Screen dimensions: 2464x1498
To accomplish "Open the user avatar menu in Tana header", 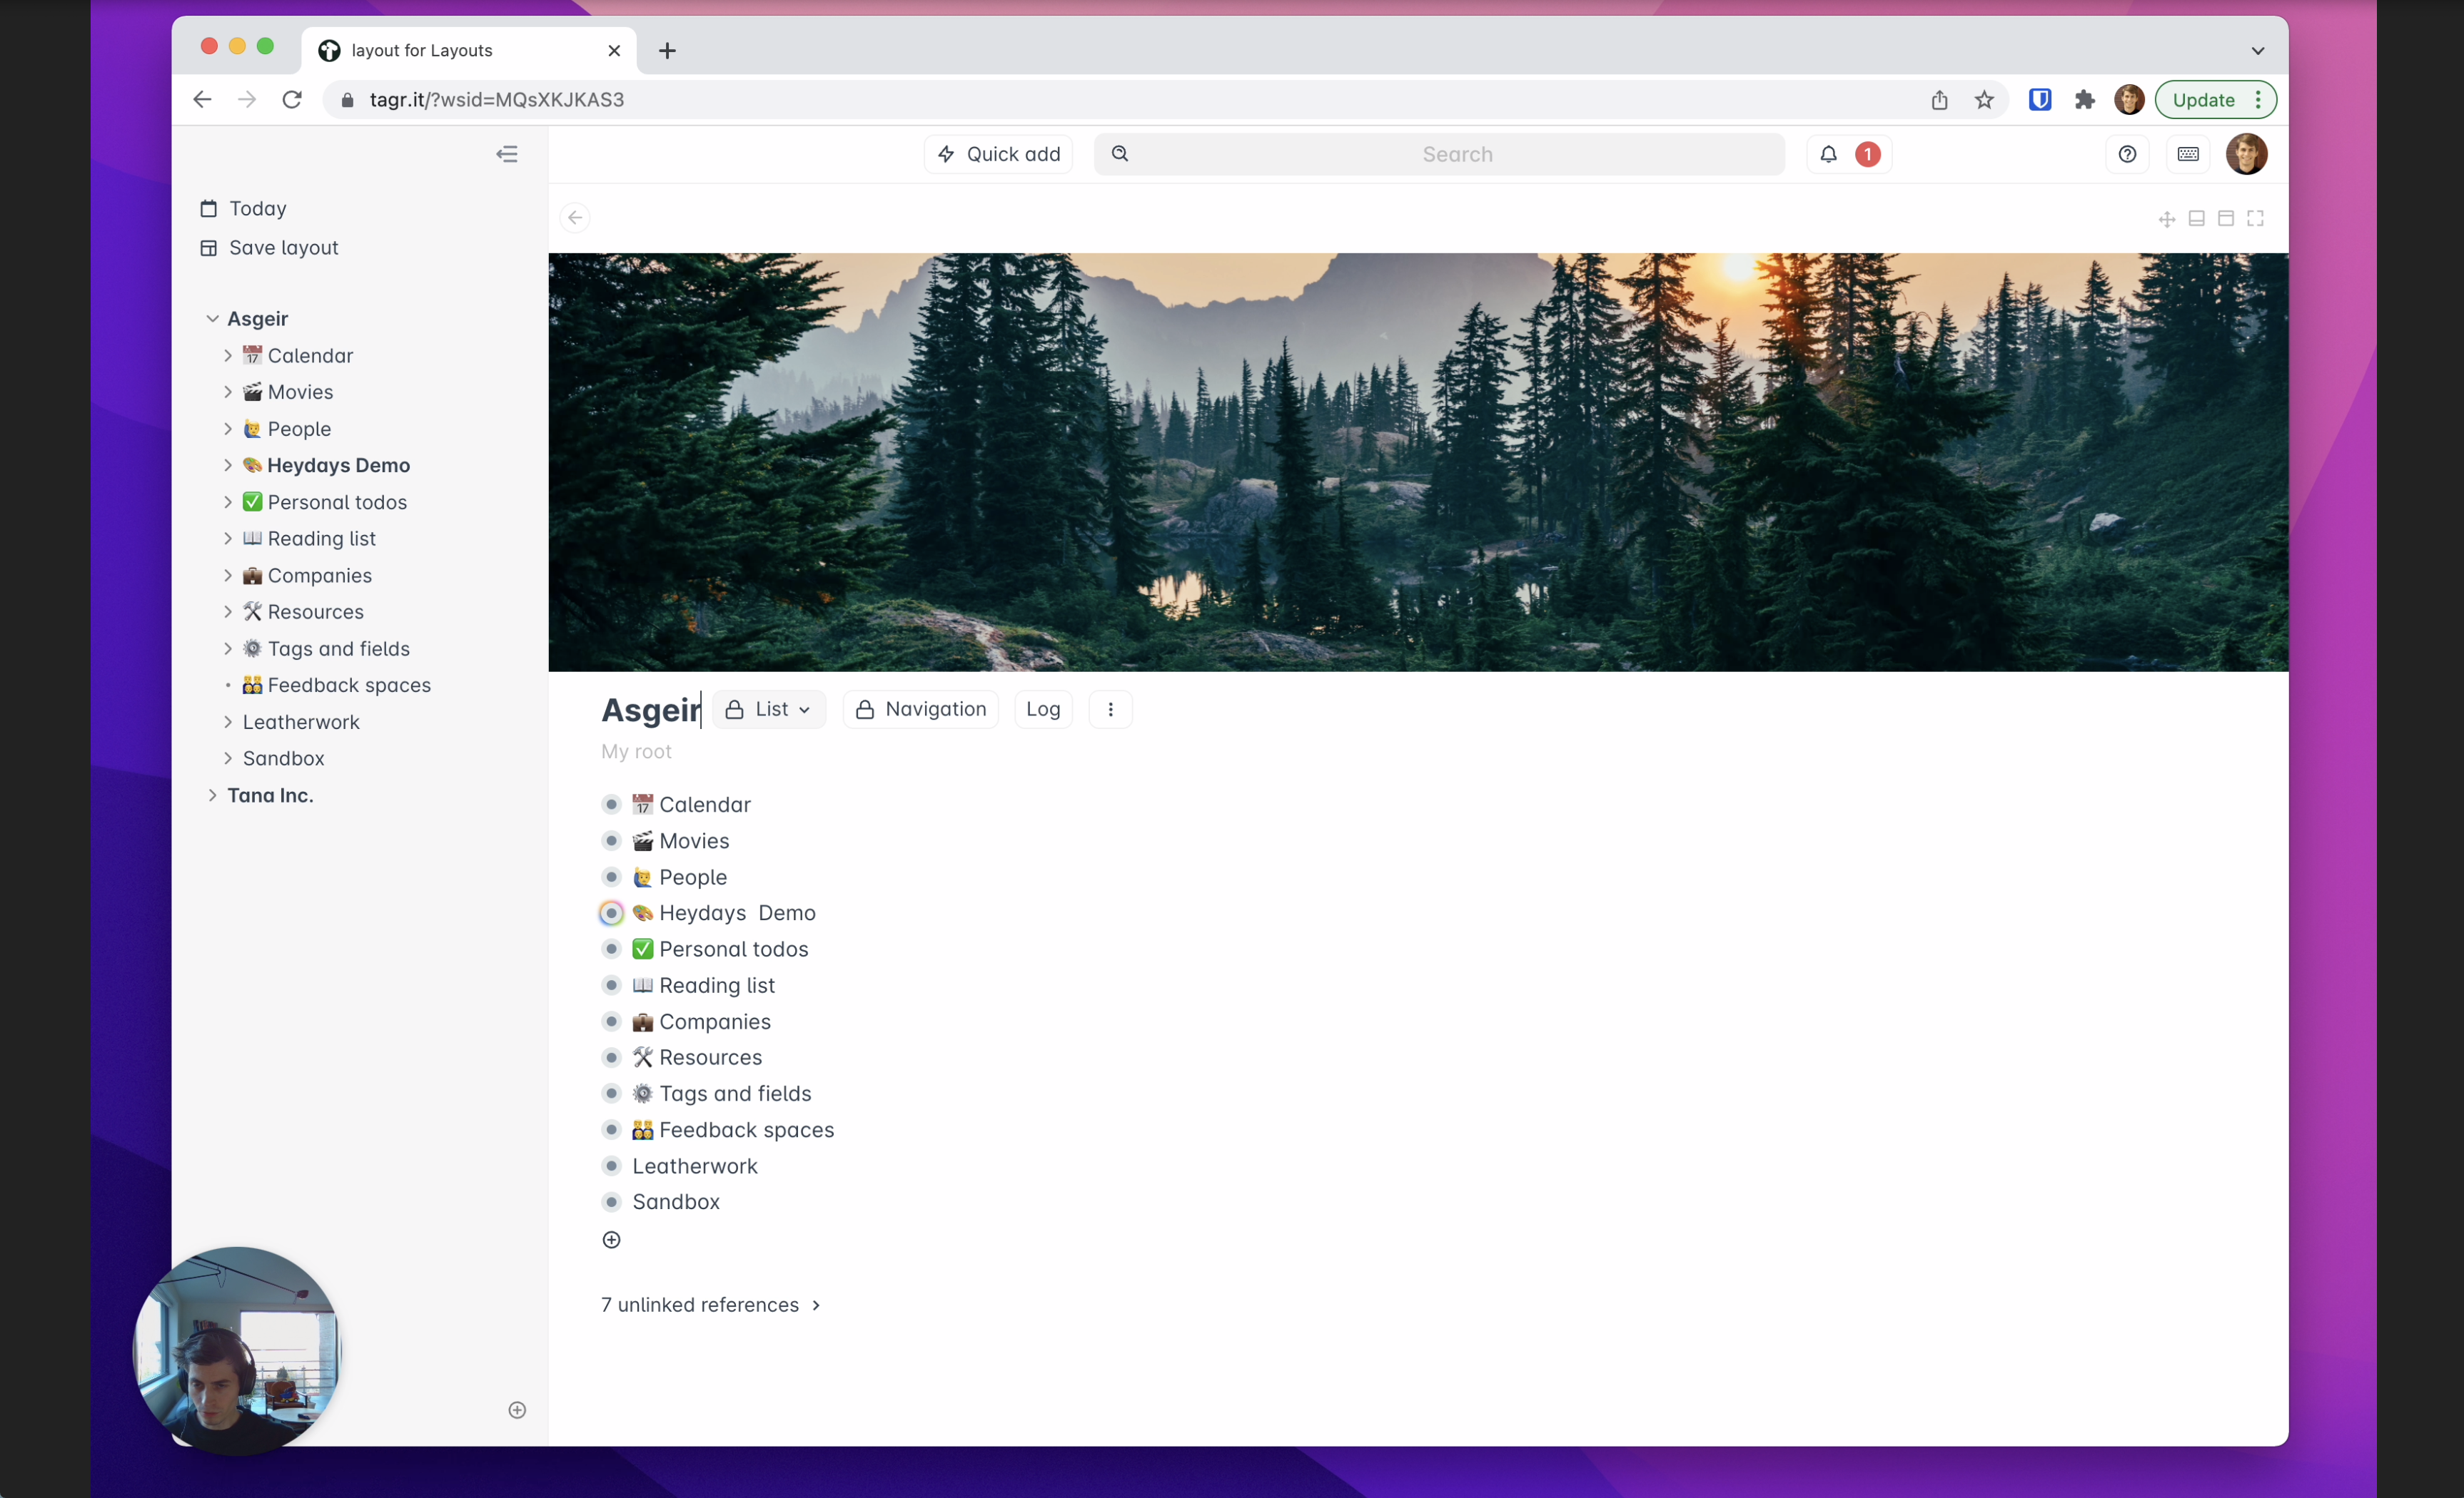I will pos(2246,154).
